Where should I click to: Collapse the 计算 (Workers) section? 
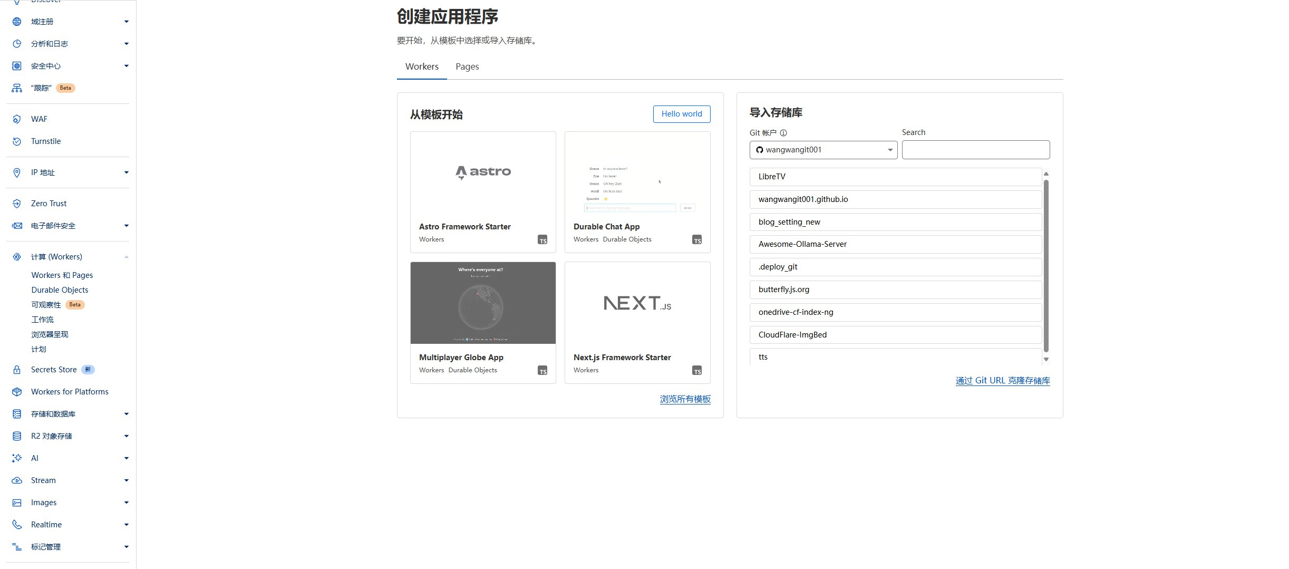coord(126,257)
